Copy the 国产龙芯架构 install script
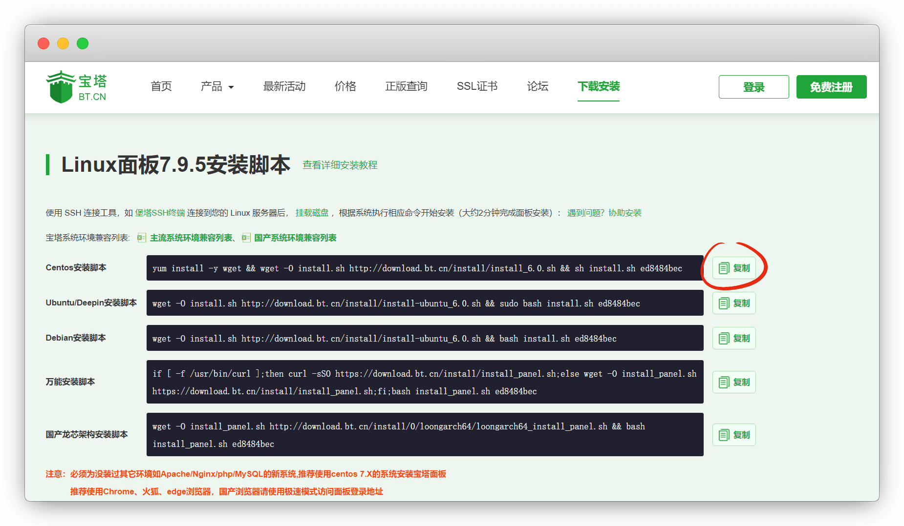904x526 pixels. [733, 435]
